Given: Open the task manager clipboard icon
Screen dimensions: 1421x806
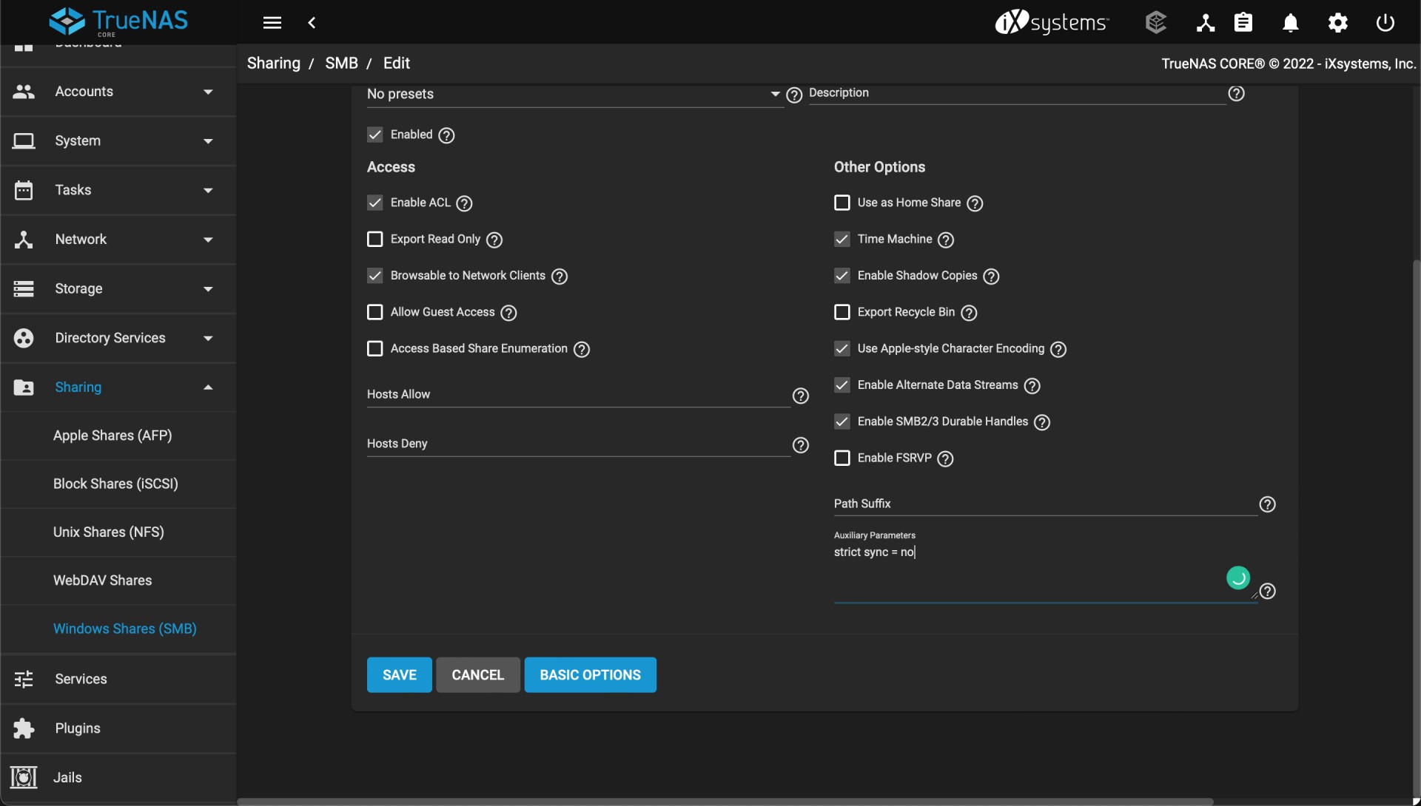Looking at the screenshot, I should [x=1243, y=23].
